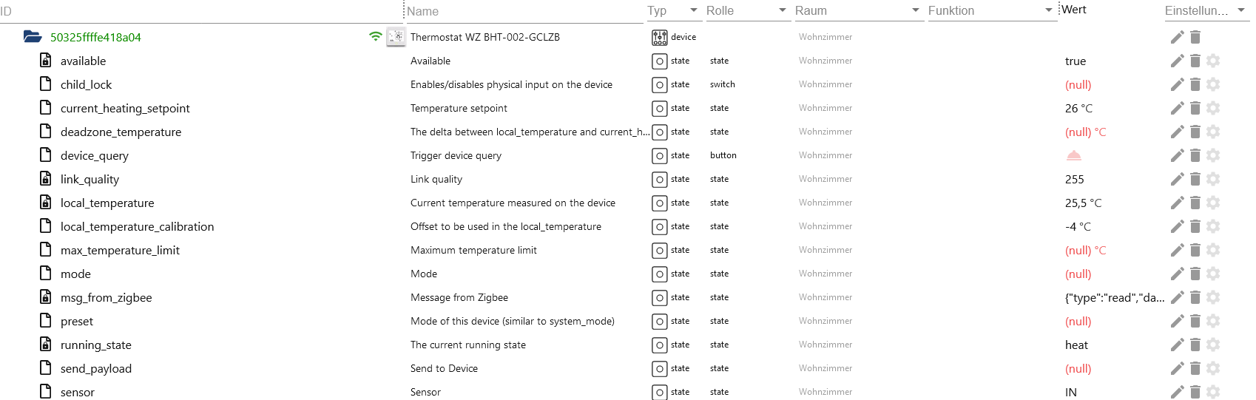This screenshot has height=400, width=1256.
Task: Open the Funktion filter dropdown
Action: [1048, 10]
